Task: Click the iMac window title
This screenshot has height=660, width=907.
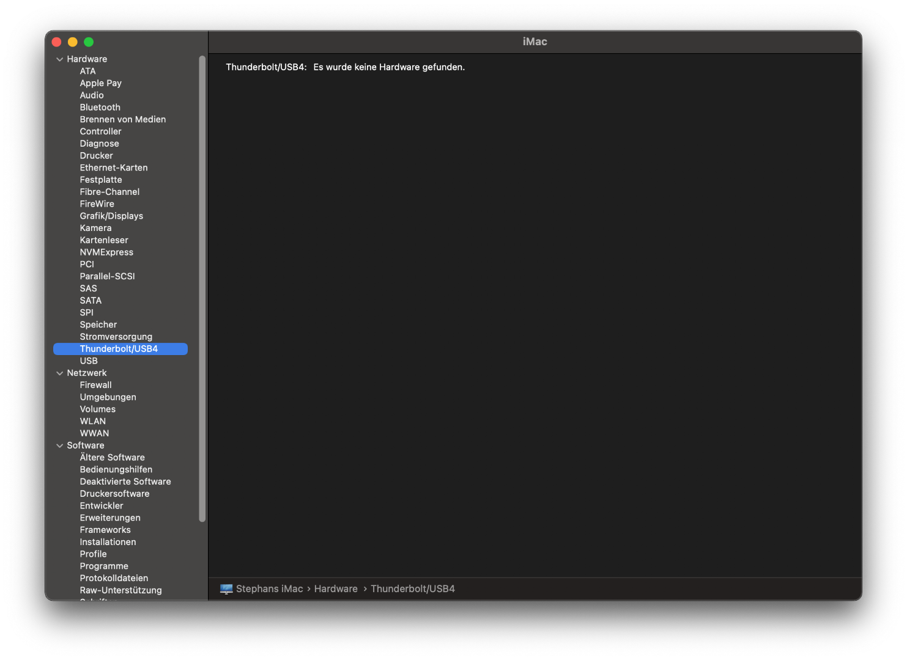Action: tap(535, 42)
